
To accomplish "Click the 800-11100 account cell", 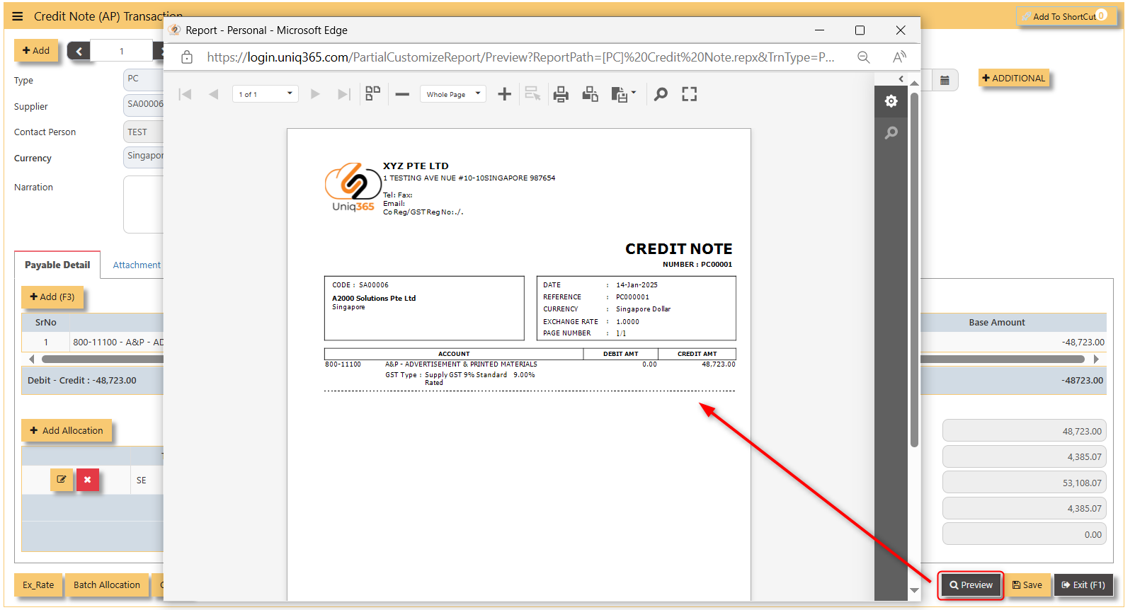I will (x=118, y=343).
